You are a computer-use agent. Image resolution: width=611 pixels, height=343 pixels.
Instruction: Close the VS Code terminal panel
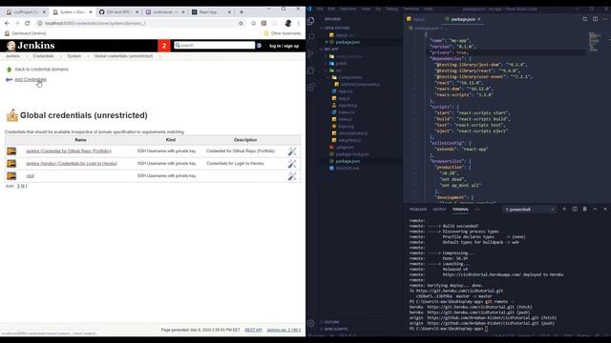(x=605, y=210)
